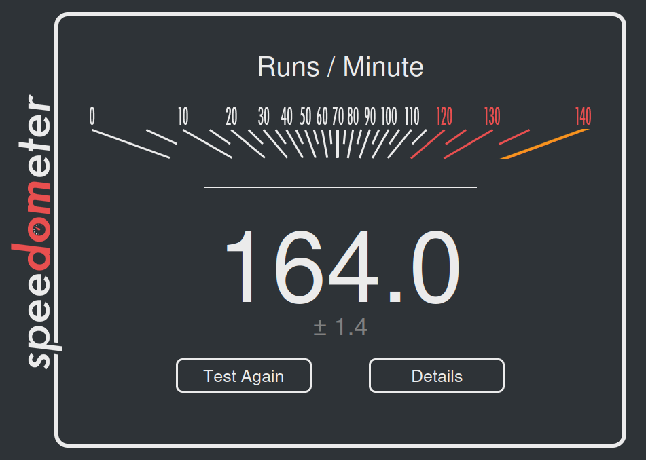Click the red 140 gauge label
Screen dimensions: 646x460
pos(583,116)
